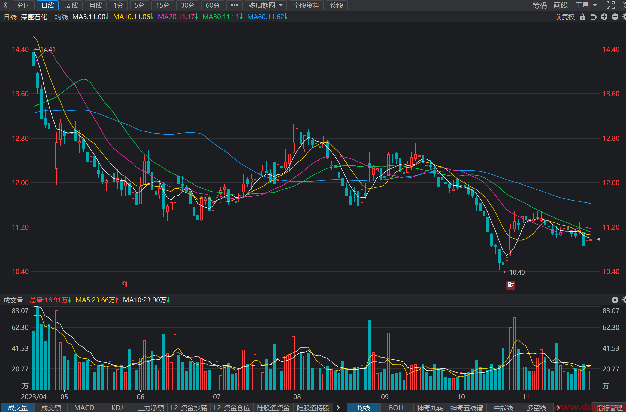
Task: Click the red q marker on the chart
Action: [x=125, y=284]
